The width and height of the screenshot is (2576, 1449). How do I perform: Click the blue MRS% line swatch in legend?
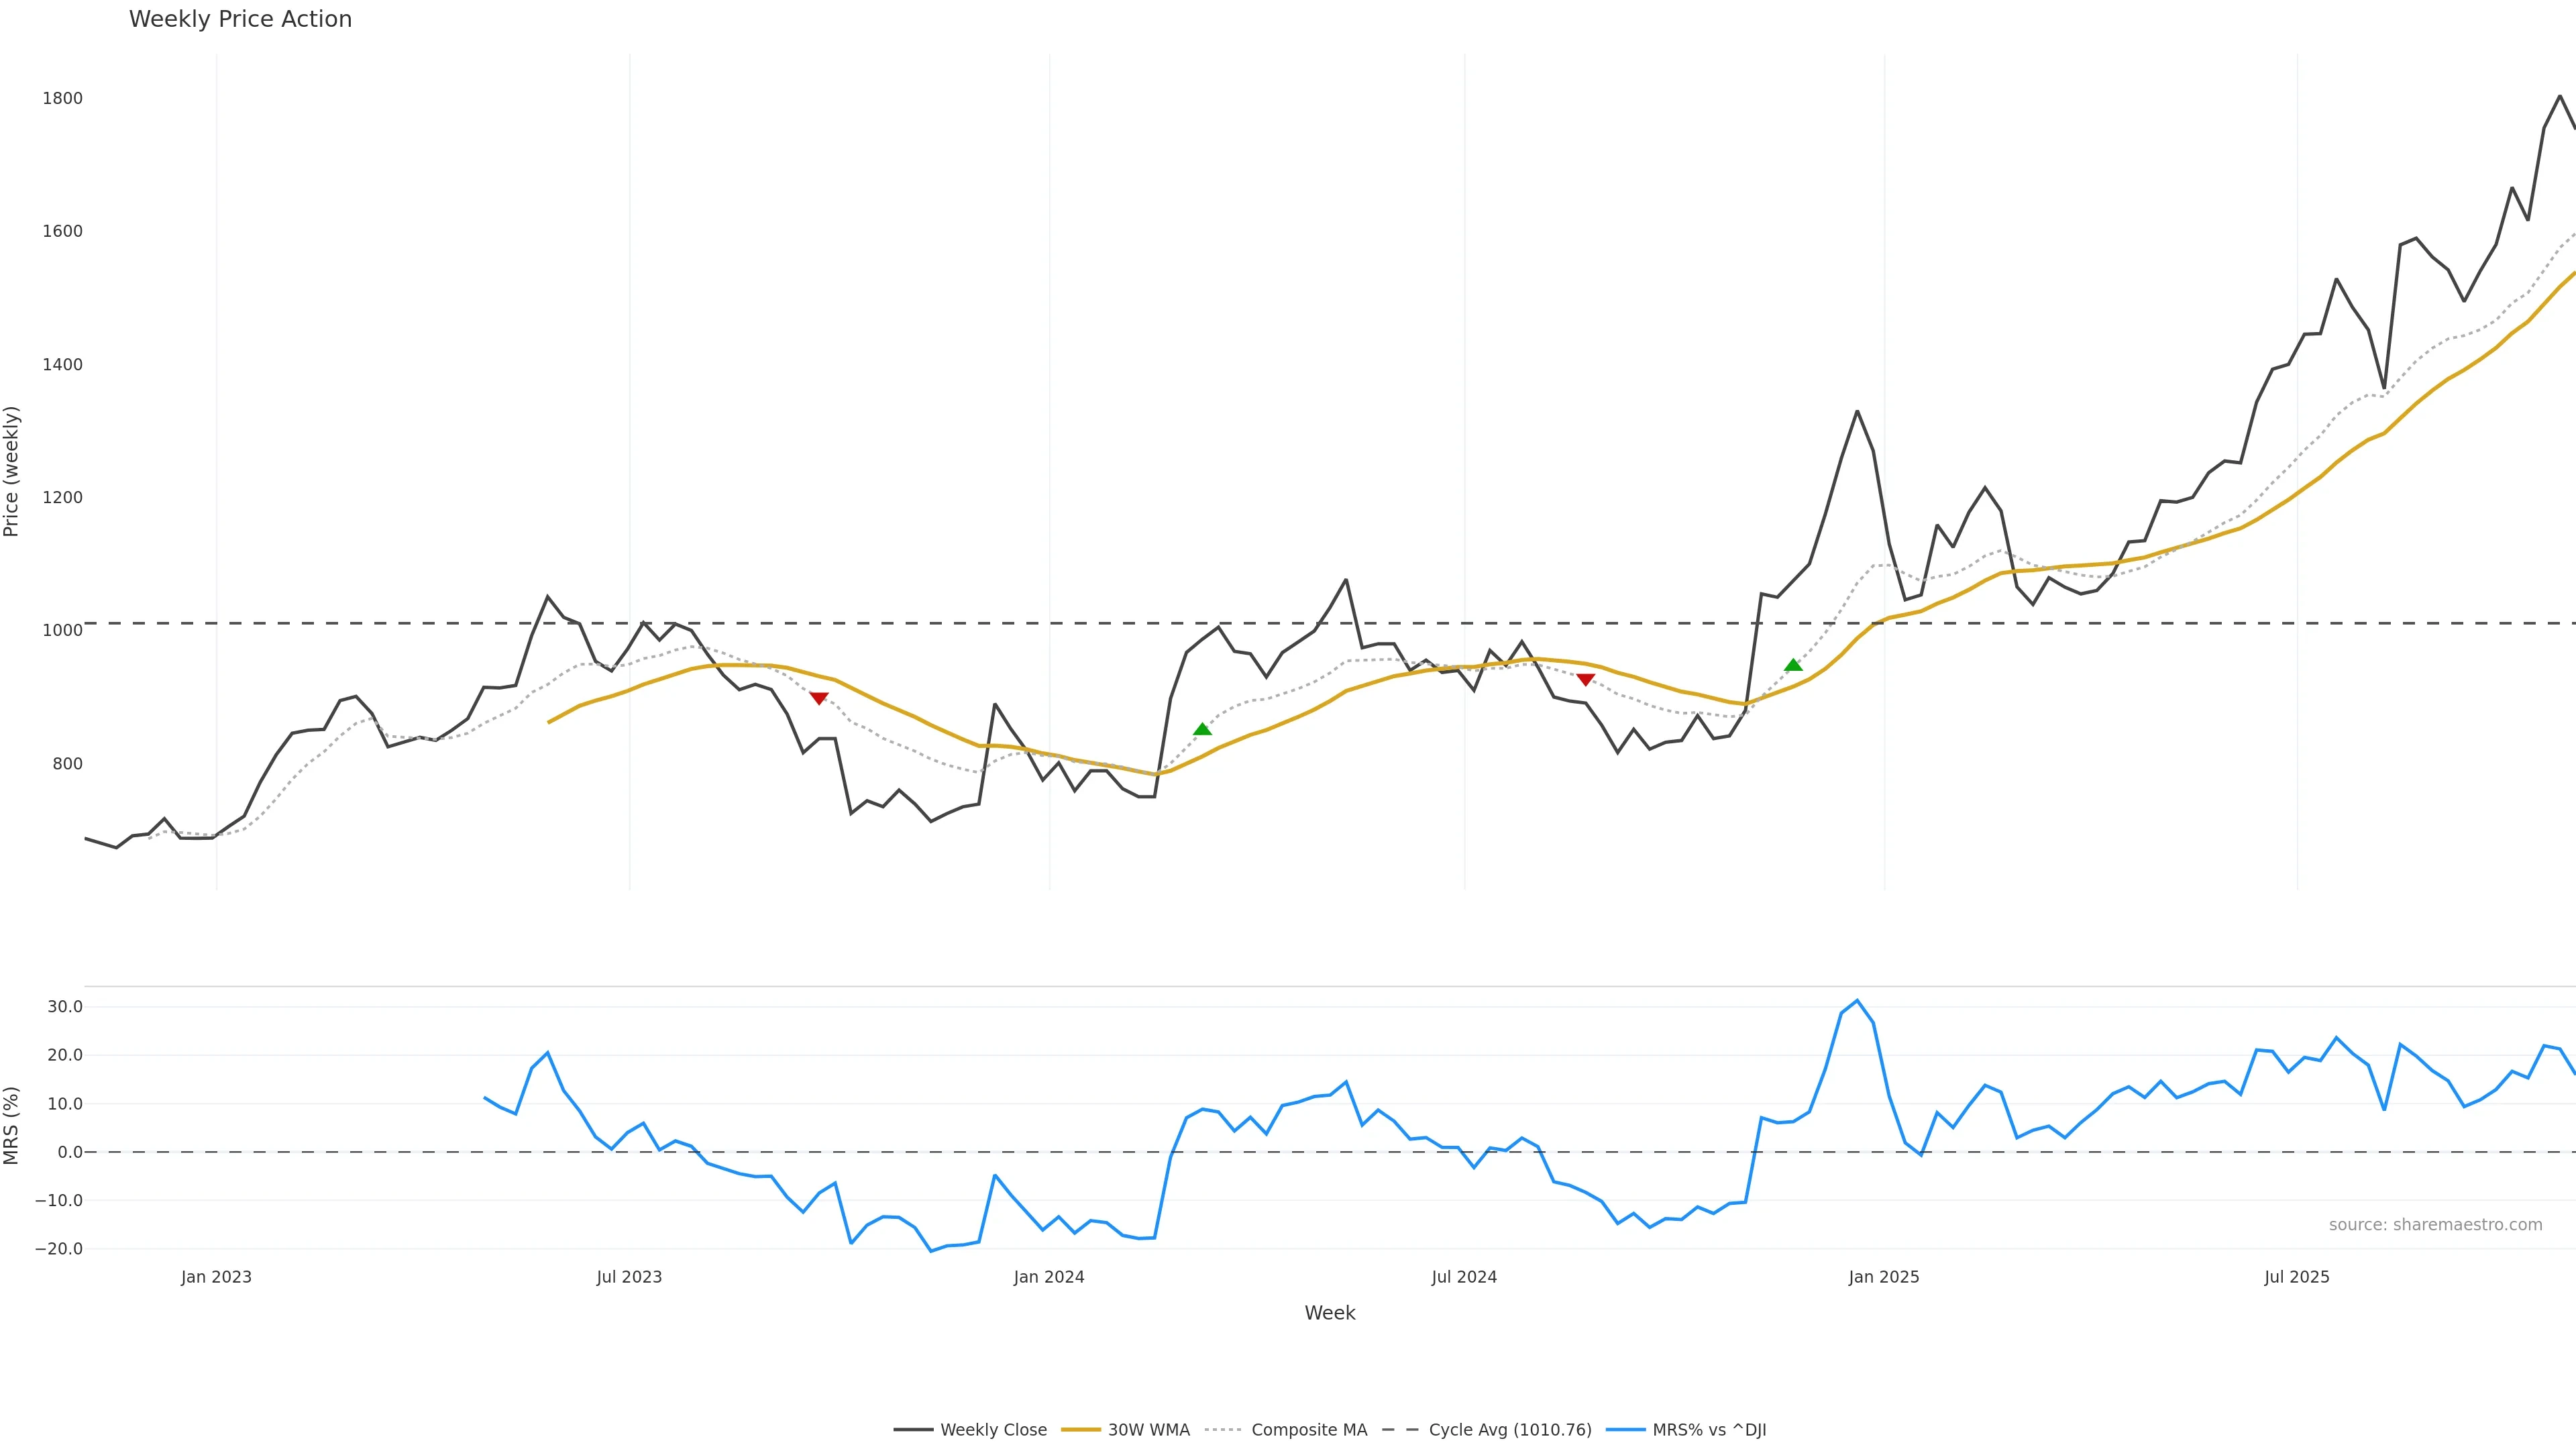[1625, 1430]
